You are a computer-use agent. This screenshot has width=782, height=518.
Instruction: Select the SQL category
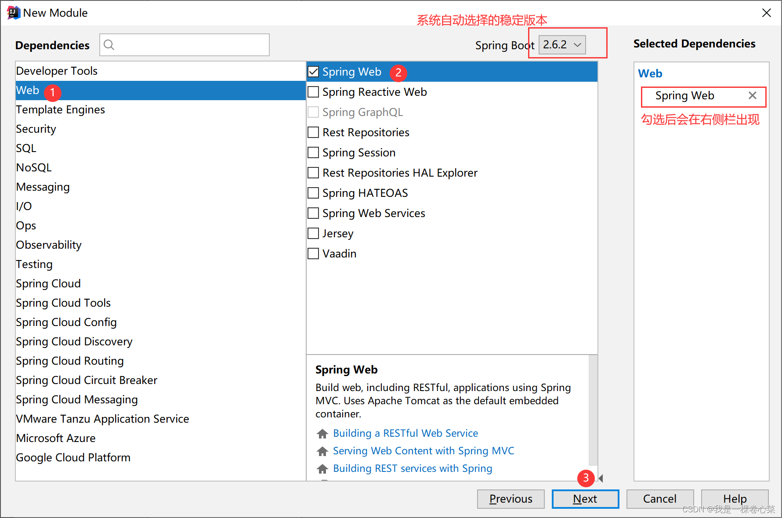pos(160,149)
